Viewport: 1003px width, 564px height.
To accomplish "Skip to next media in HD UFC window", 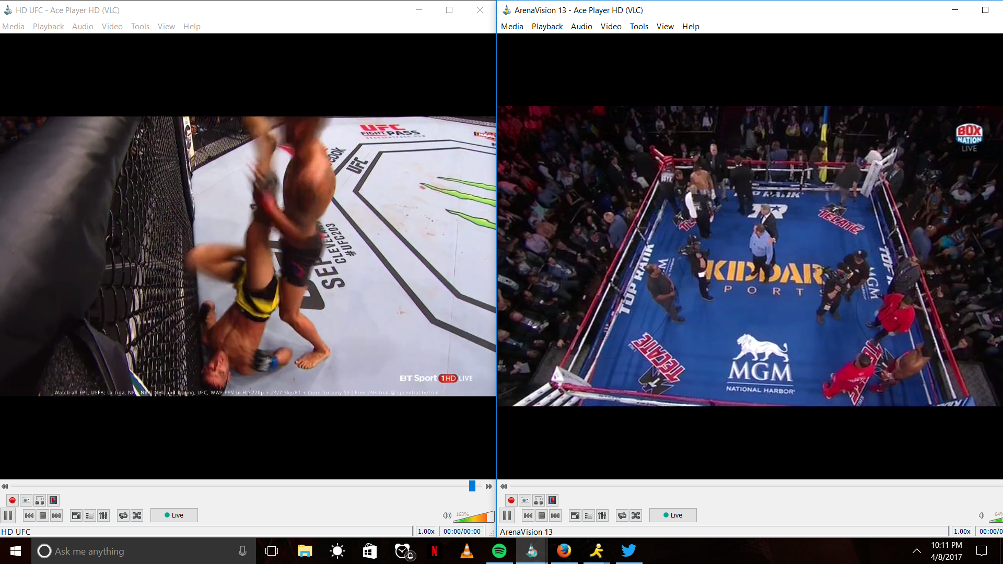I will [x=56, y=515].
